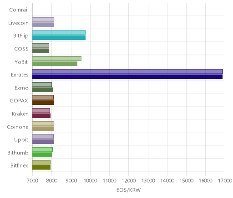Screen dimensions: 233x198
Task: Click the bright green Bithumb bar
Action: 42,155
